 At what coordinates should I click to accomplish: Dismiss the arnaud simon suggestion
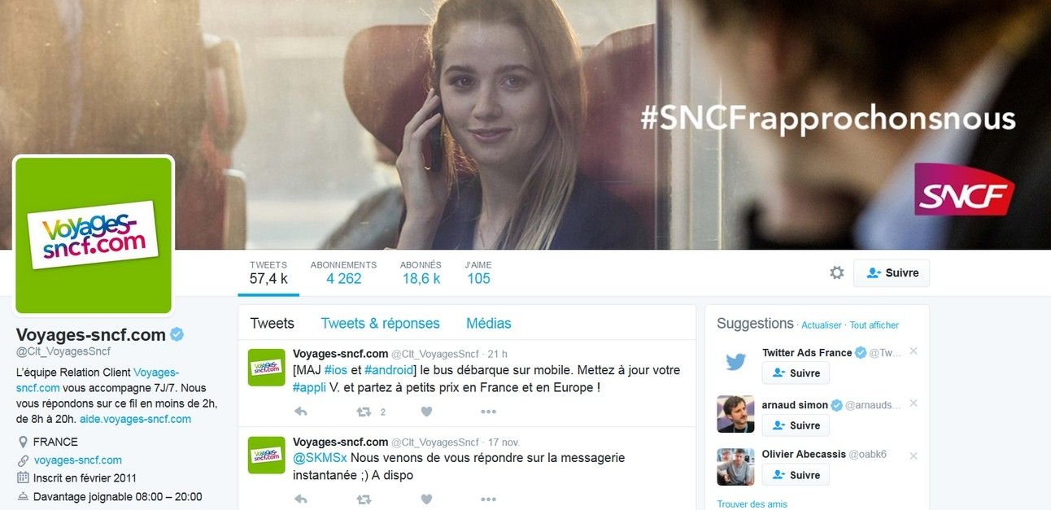coord(914,403)
